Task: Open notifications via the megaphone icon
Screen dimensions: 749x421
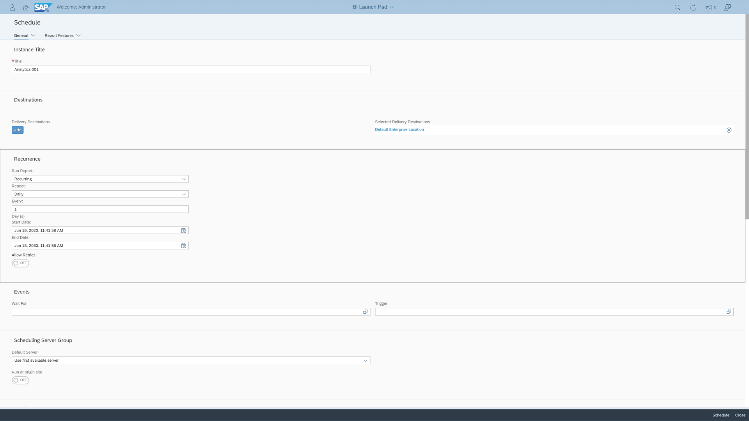Action: [x=709, y=7]
